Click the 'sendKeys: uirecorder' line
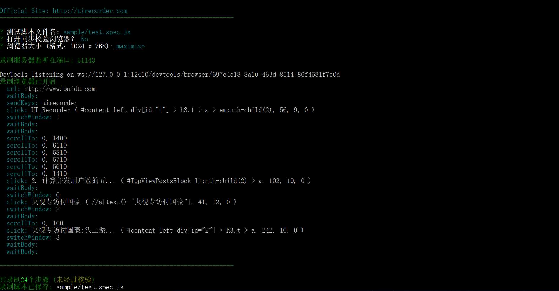This screenshot has width=559, height=291. point(42,103)
